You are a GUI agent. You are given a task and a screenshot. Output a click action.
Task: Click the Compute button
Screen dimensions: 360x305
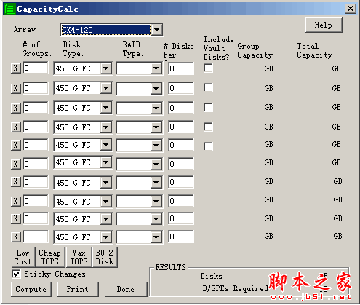pos(31,289)
